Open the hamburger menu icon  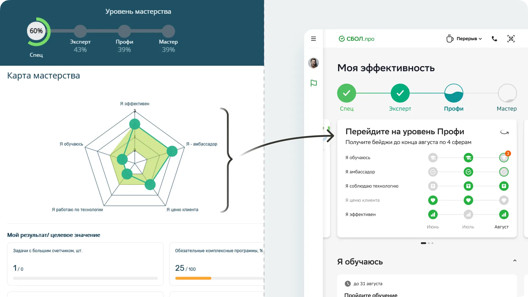coord(313,39)
